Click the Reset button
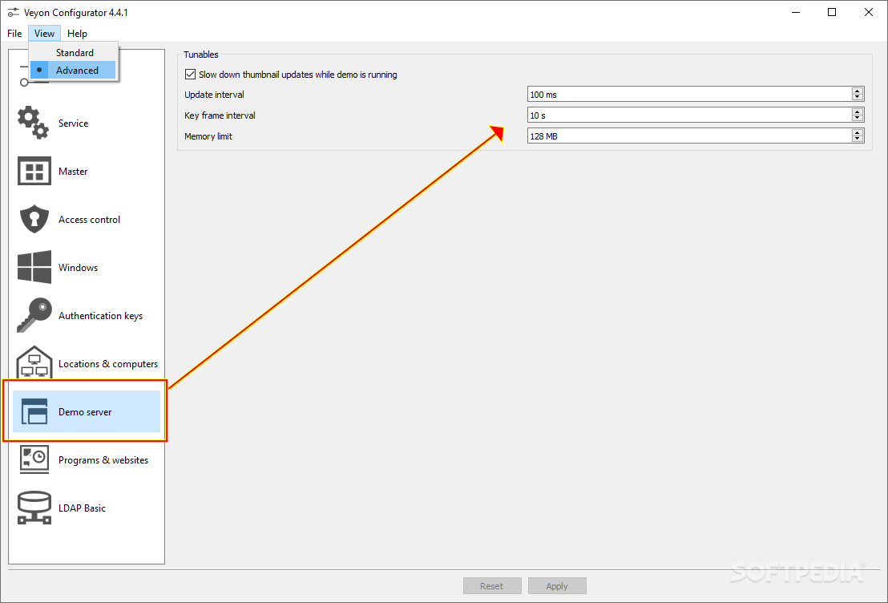 pyautogui.click(x=491, y=586)
